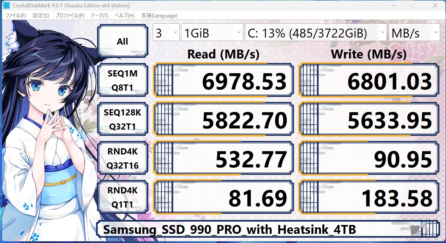Select the RND4K Q1T1 write result 183.58
The width and height of the screenshot is (446, 243).
(369, 197)
